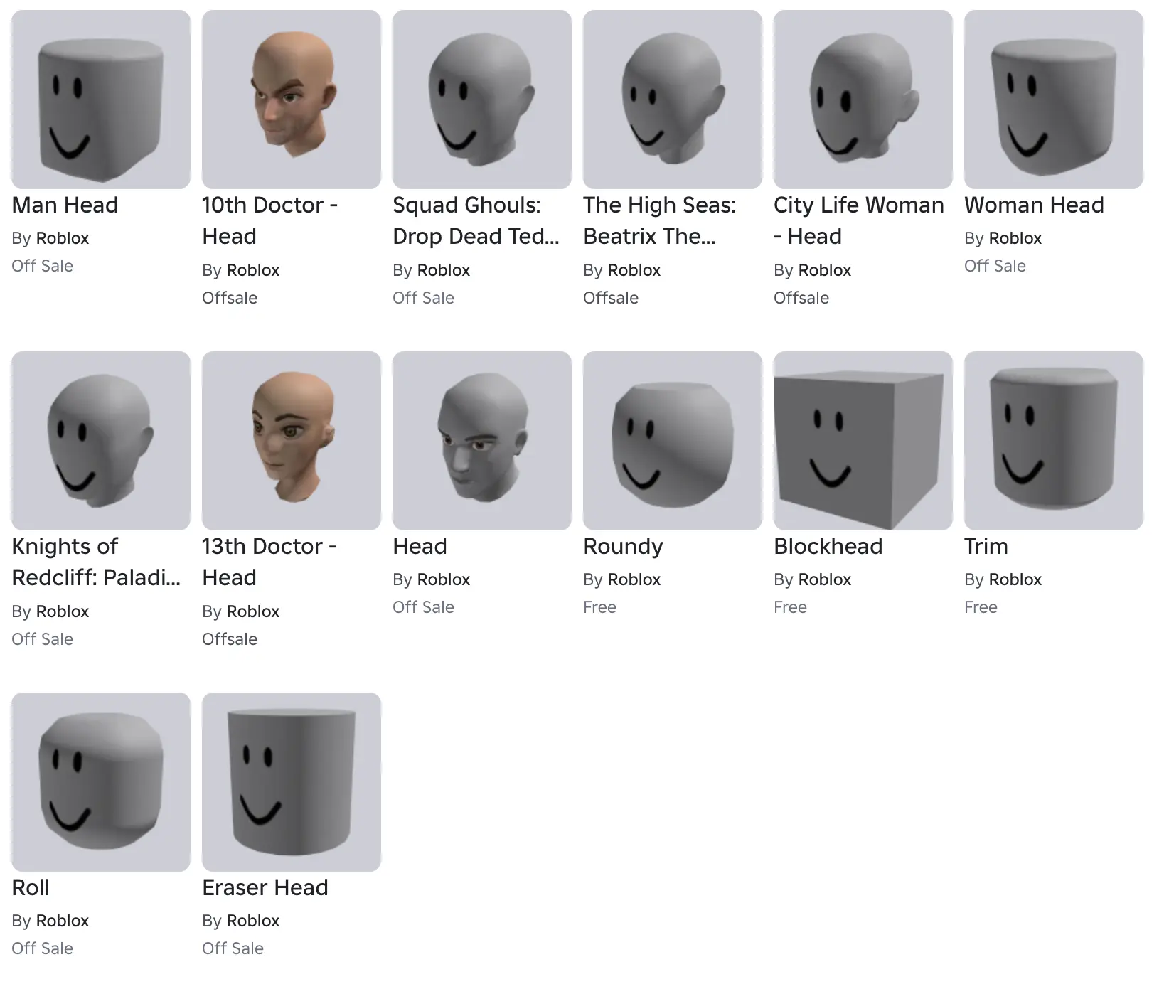
Task: Open Knights of Redcliff Paladin head image
Action: pyautogui.click(x=101, y=441)
